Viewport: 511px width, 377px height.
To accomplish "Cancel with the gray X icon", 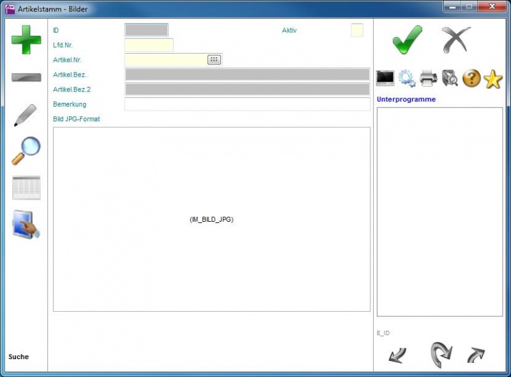I will tap(456, 40).
